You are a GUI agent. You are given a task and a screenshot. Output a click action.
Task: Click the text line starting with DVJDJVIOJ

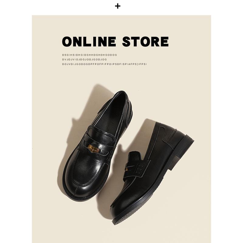[84, 60]
